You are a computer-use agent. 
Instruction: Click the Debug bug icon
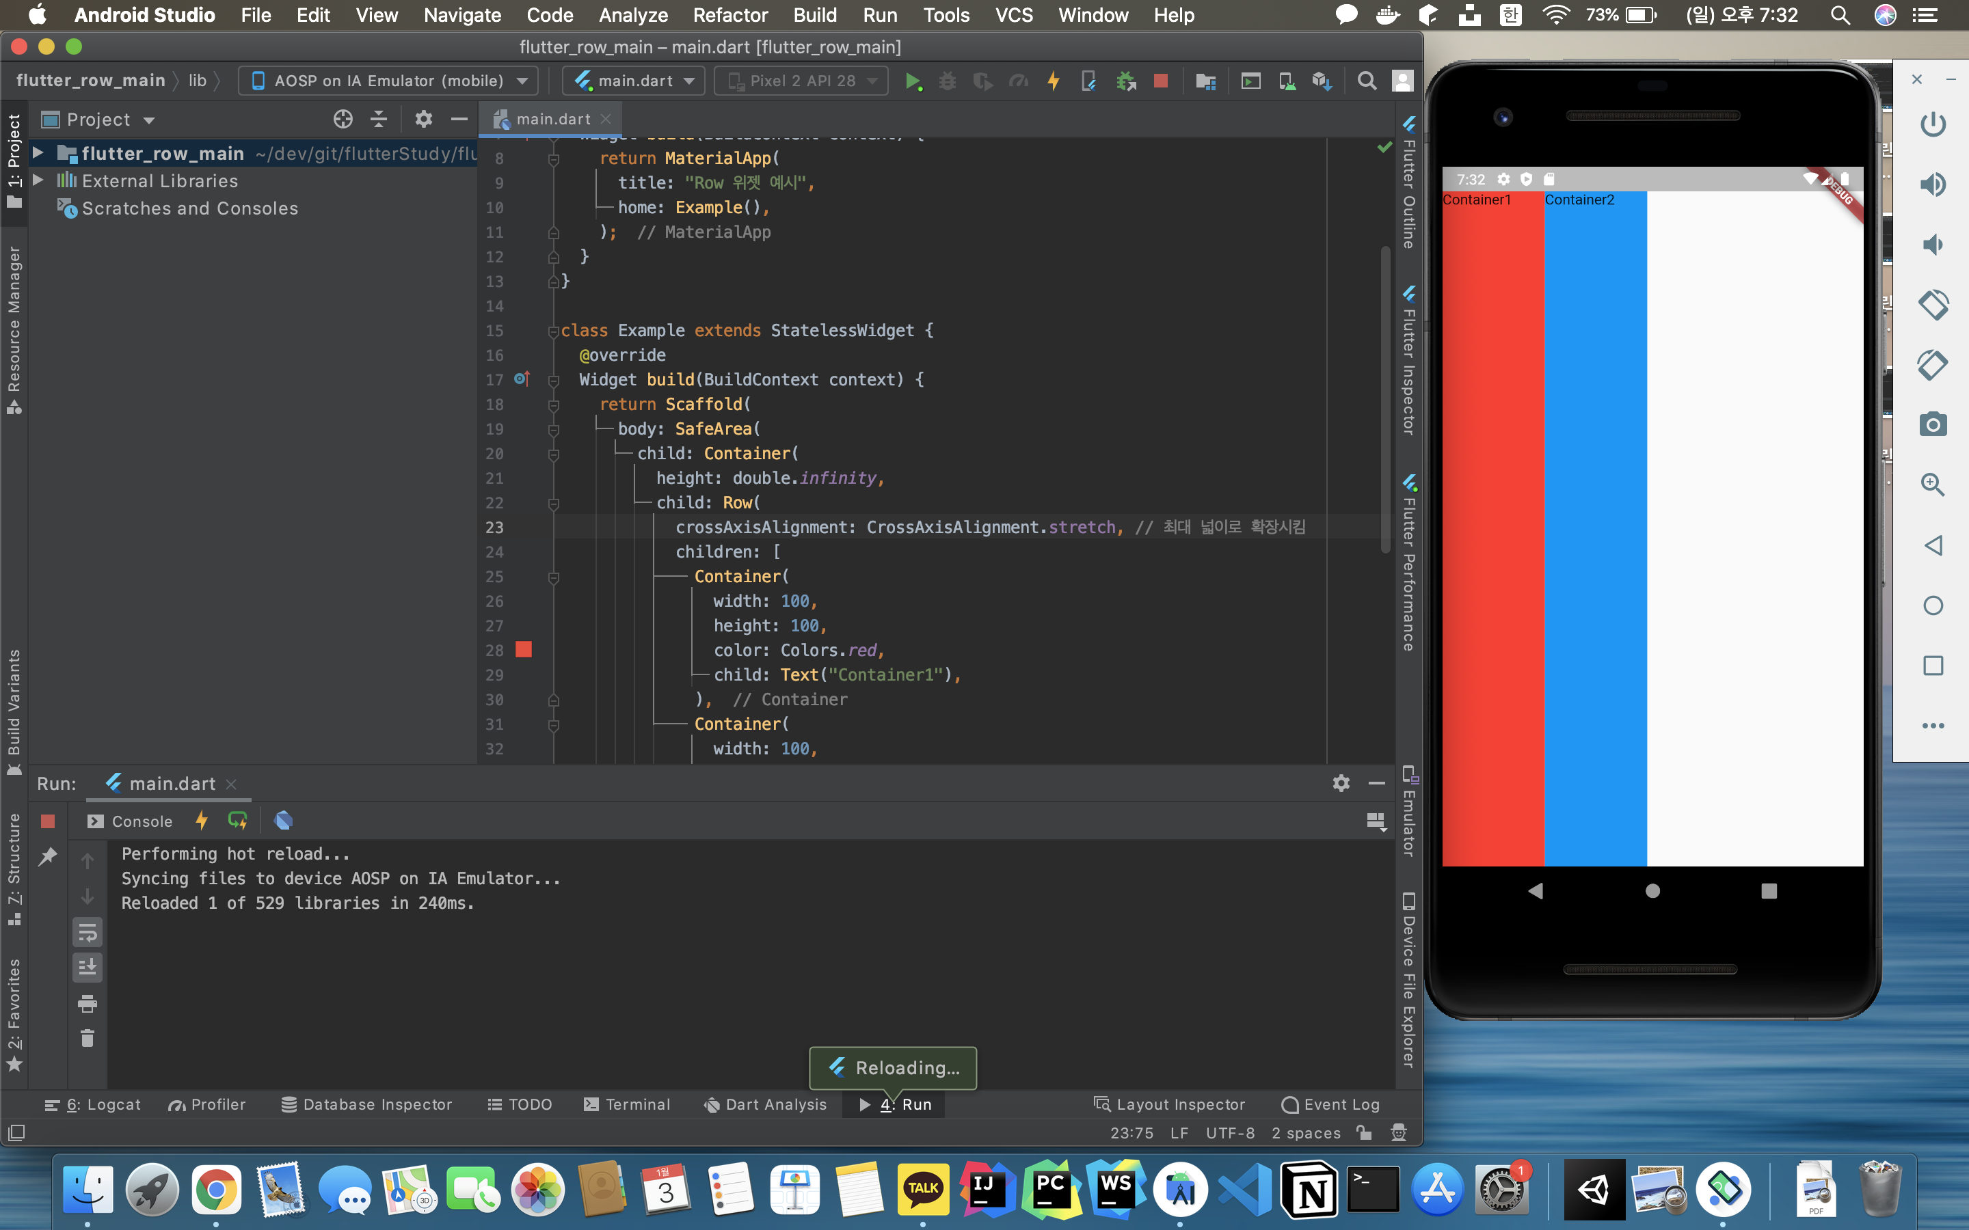click(x=947, y=81)
